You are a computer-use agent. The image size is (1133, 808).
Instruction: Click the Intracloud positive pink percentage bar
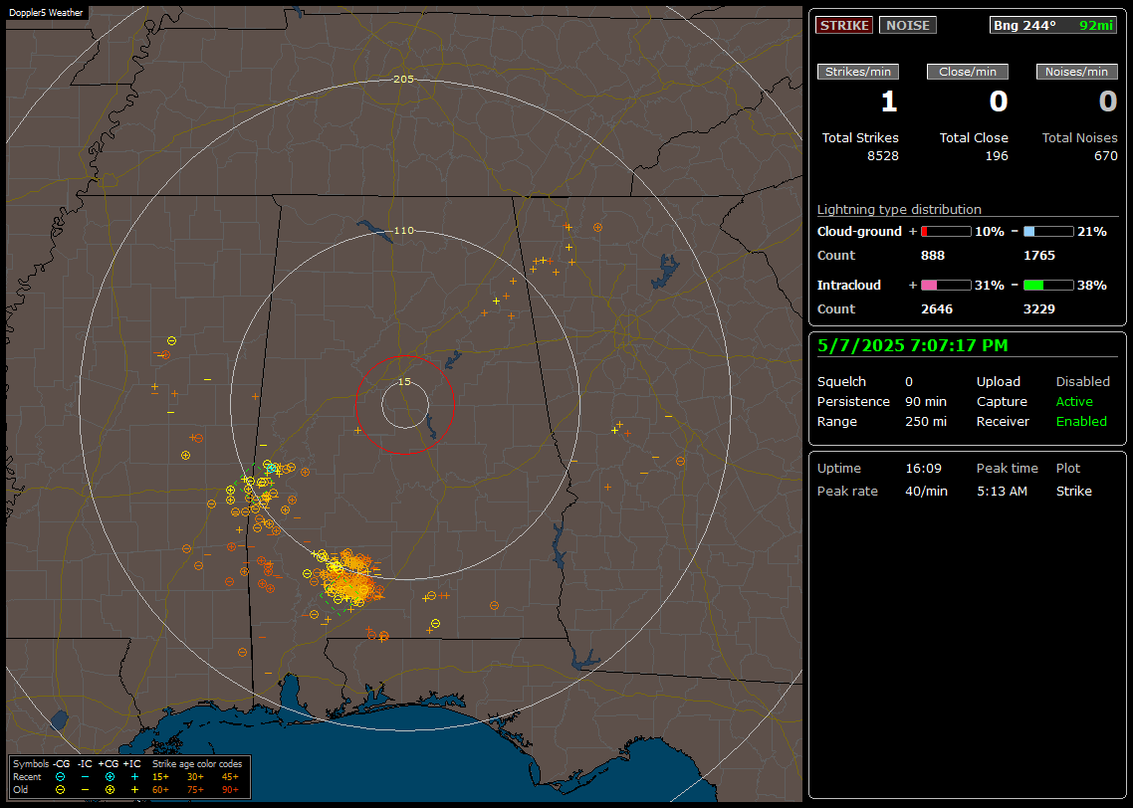[x=946, y=286]
